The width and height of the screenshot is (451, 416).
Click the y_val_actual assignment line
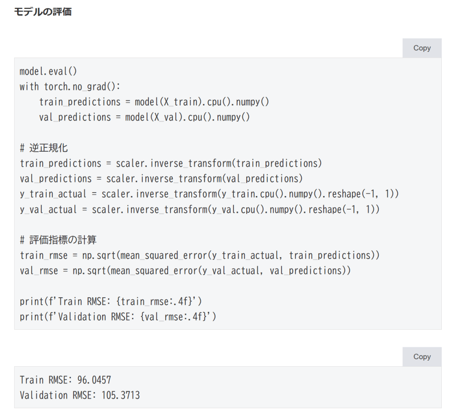[x=200, y=210]
